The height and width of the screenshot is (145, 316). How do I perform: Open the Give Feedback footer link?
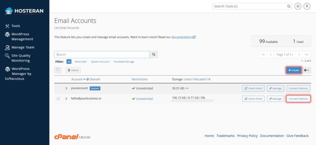[x=297, y=136]
